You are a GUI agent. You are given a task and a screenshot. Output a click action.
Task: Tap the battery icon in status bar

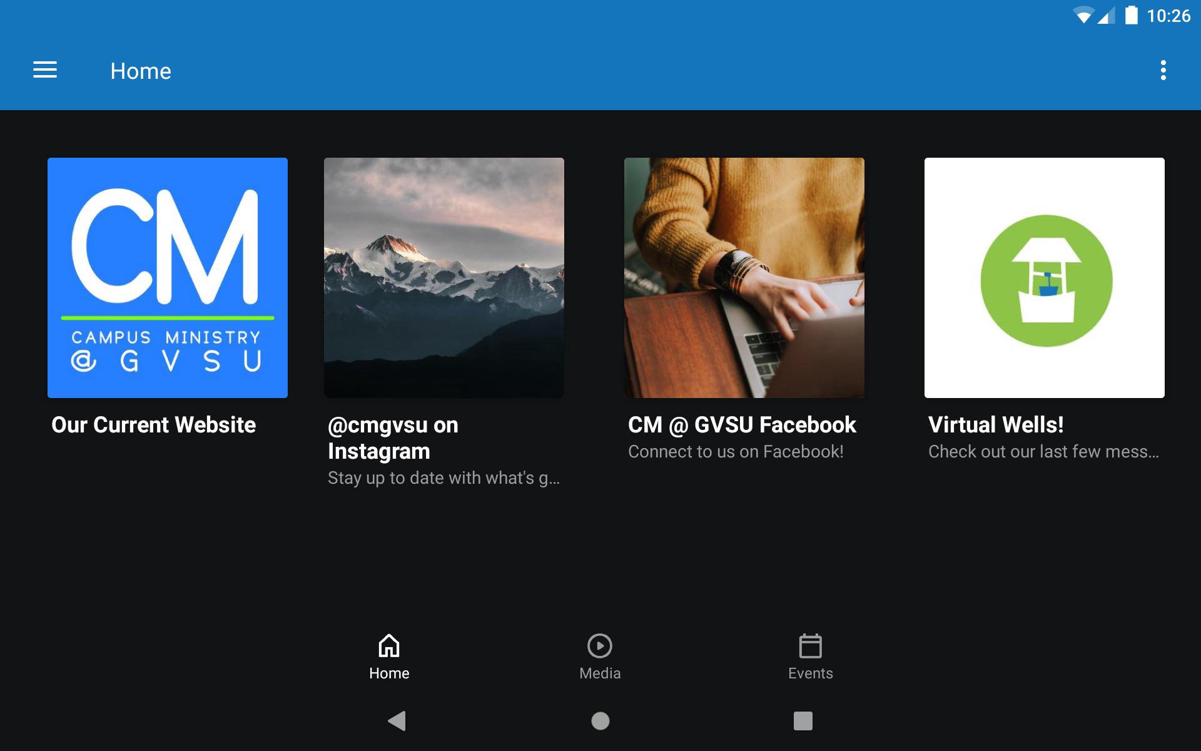(1131, 15)
